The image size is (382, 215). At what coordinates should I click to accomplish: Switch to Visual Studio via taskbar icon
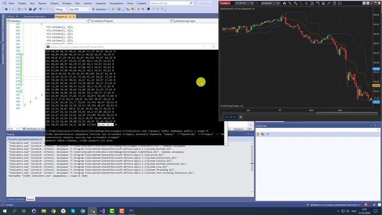[102, 211]
